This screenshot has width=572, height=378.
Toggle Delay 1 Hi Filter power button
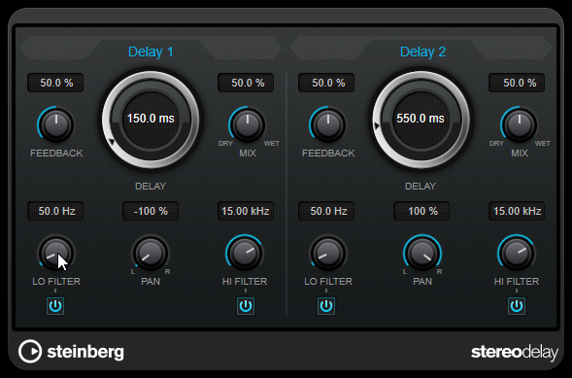(246, 306)
